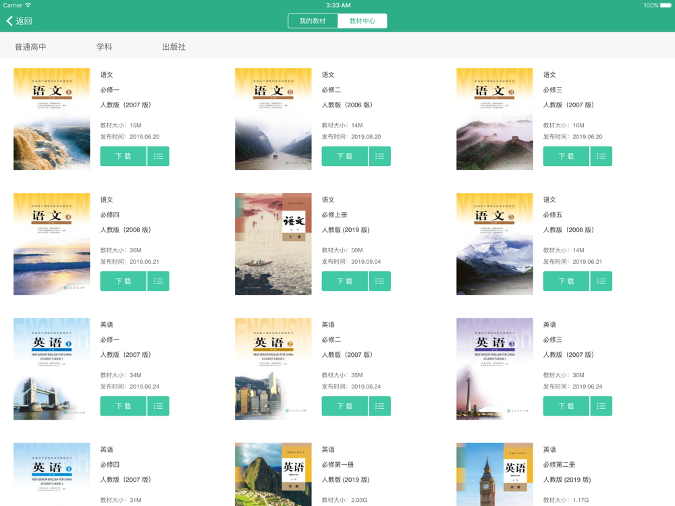Image resolution: width=675 pixels, height=506 pixels.
Task: Go back using the 返回 arrow
Action: (19, 21)
